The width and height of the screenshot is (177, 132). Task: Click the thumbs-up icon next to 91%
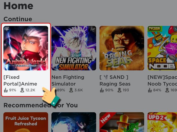[x=6, y=90]
